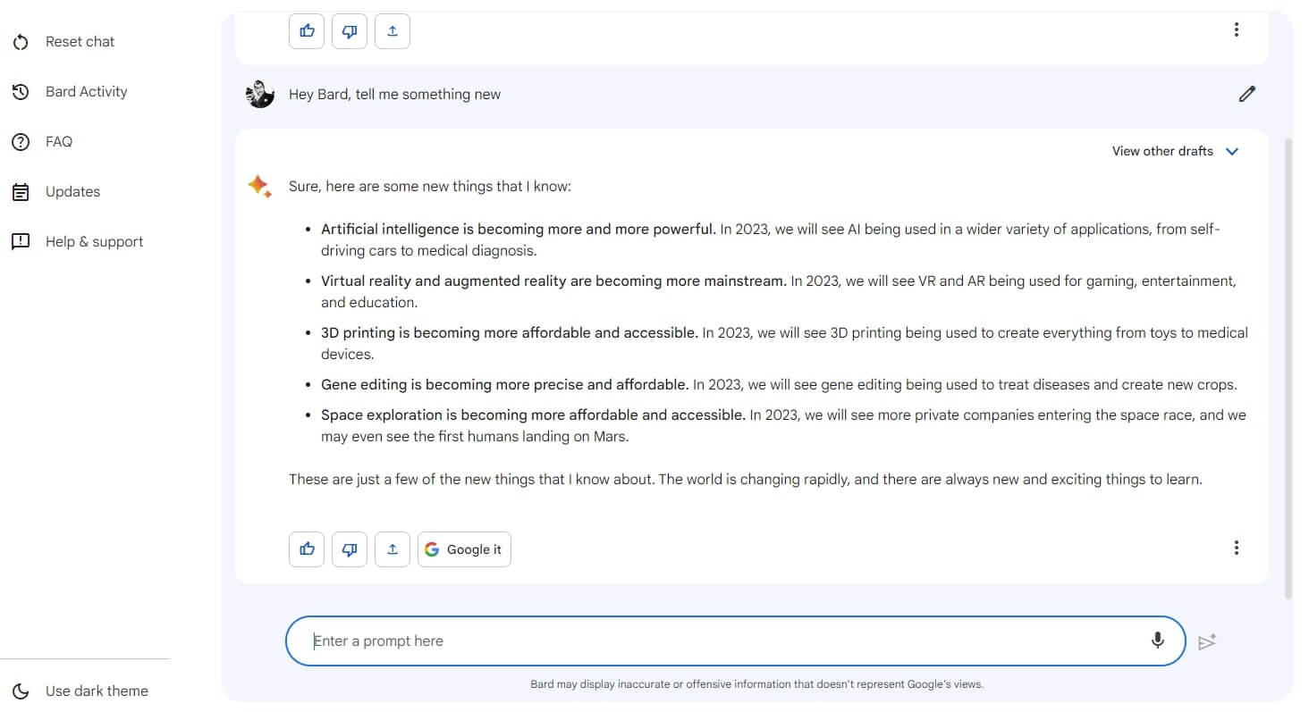Open Bard Activity from sidebar
Viewport: 1309px width, 712px height.
tap(70, 91)
